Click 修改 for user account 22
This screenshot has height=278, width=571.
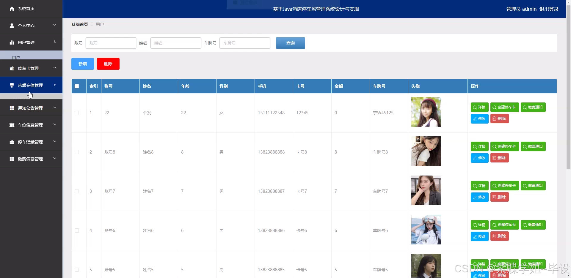pos(479,119)
